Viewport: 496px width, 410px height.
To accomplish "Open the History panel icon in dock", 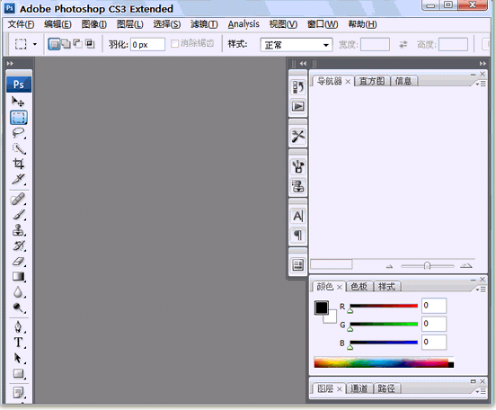I will coord(297,86).
